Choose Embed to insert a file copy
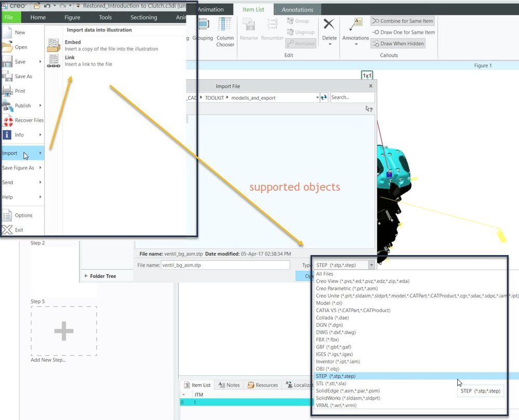Image resolution: width=519 pixels, height=420 pixels. tap(111, 45)
